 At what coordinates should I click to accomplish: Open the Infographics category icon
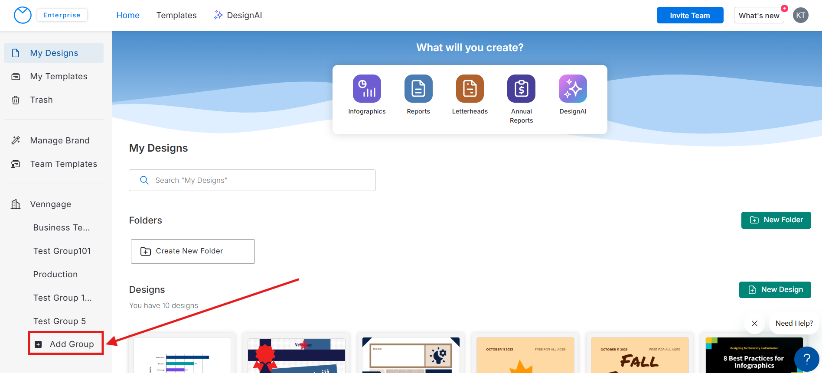[x=367, y=89]
